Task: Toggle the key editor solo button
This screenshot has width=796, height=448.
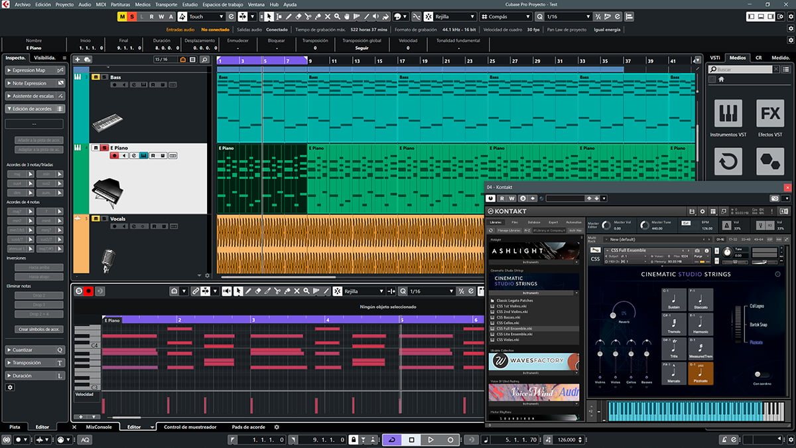Action: click(78, 291)
